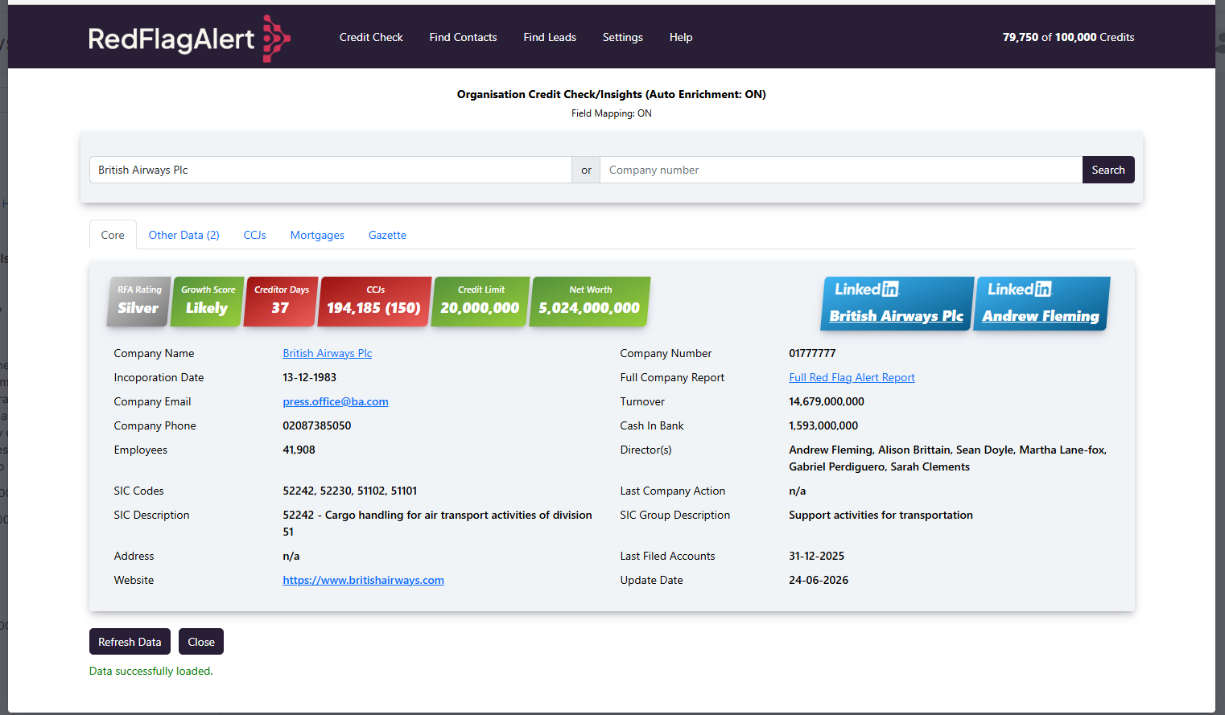Click the last filed accounts date 31-12-2025
This screenshot has height=715, width=1225.
817,556
